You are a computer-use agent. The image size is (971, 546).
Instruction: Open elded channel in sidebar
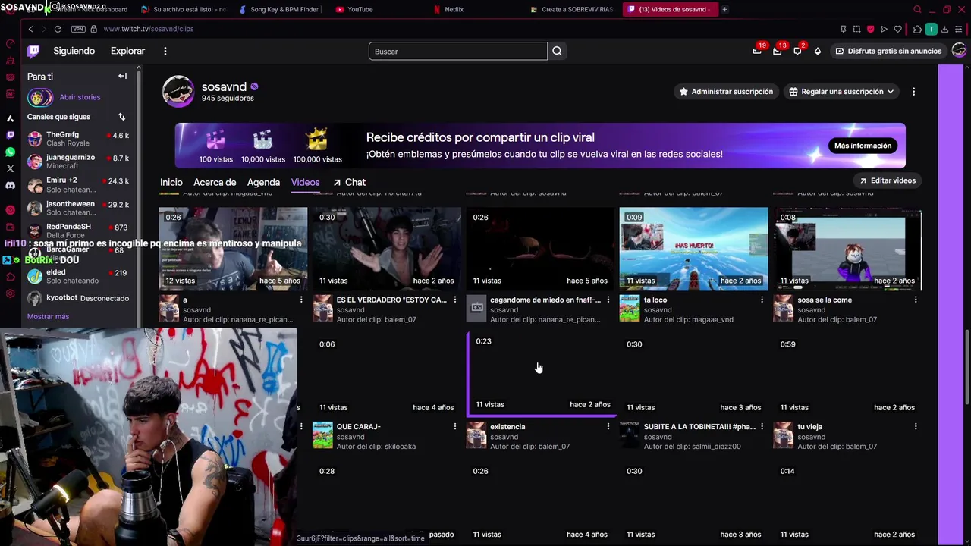tap(79, 276)
